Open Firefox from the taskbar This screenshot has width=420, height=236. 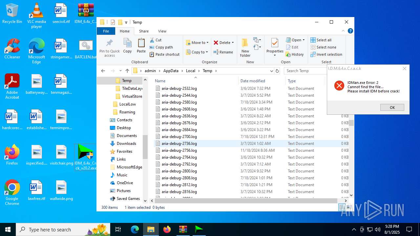click(167, 229)
